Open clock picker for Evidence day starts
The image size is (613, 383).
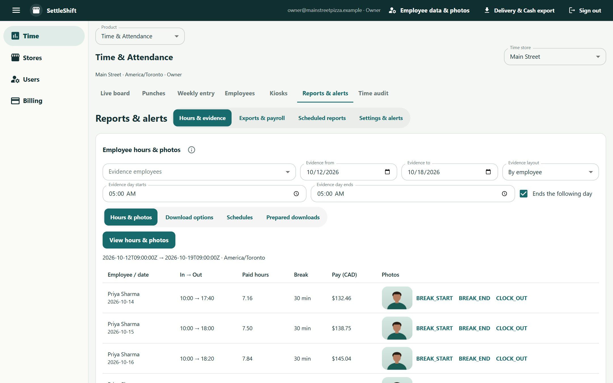point(296,193)
